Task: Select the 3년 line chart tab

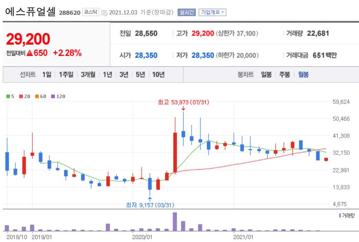Action: tap(124, 74)
